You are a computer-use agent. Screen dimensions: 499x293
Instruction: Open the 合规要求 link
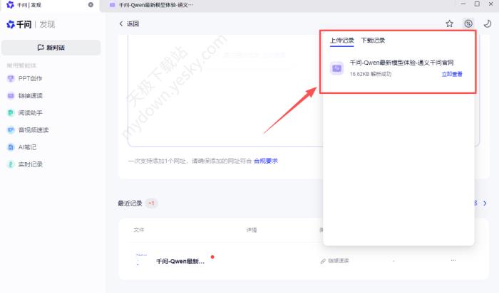tap(266, 161)
